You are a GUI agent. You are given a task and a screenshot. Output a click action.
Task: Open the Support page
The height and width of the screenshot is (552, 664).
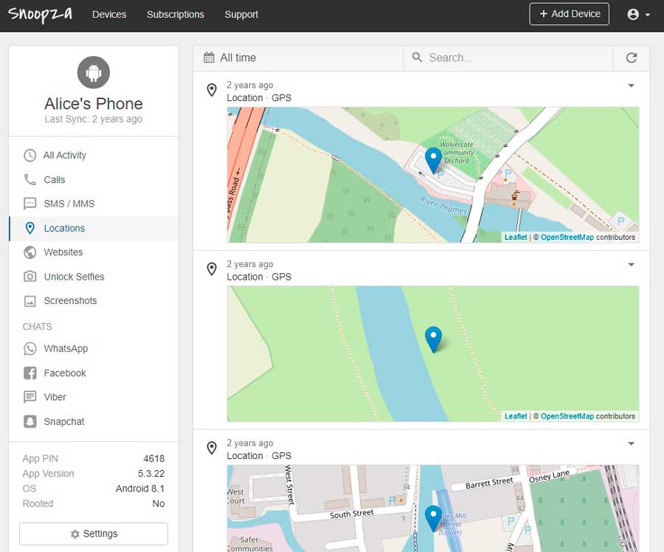[241, 15]
